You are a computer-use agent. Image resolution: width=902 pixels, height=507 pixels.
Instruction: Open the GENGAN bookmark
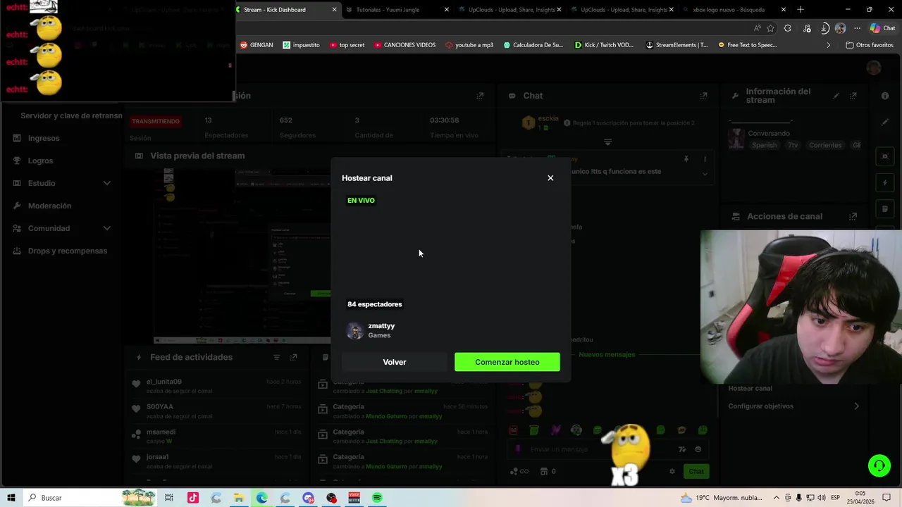point(257,45)
